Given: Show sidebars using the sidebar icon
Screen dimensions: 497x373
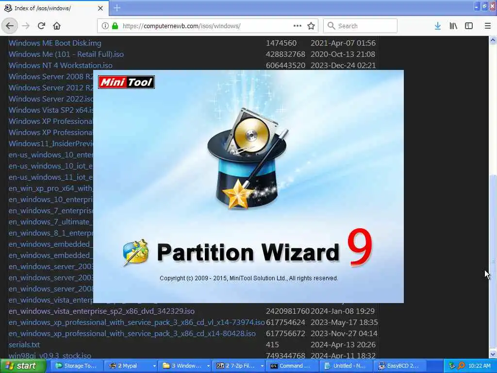Looking at the screenshot, I should 469,26.
